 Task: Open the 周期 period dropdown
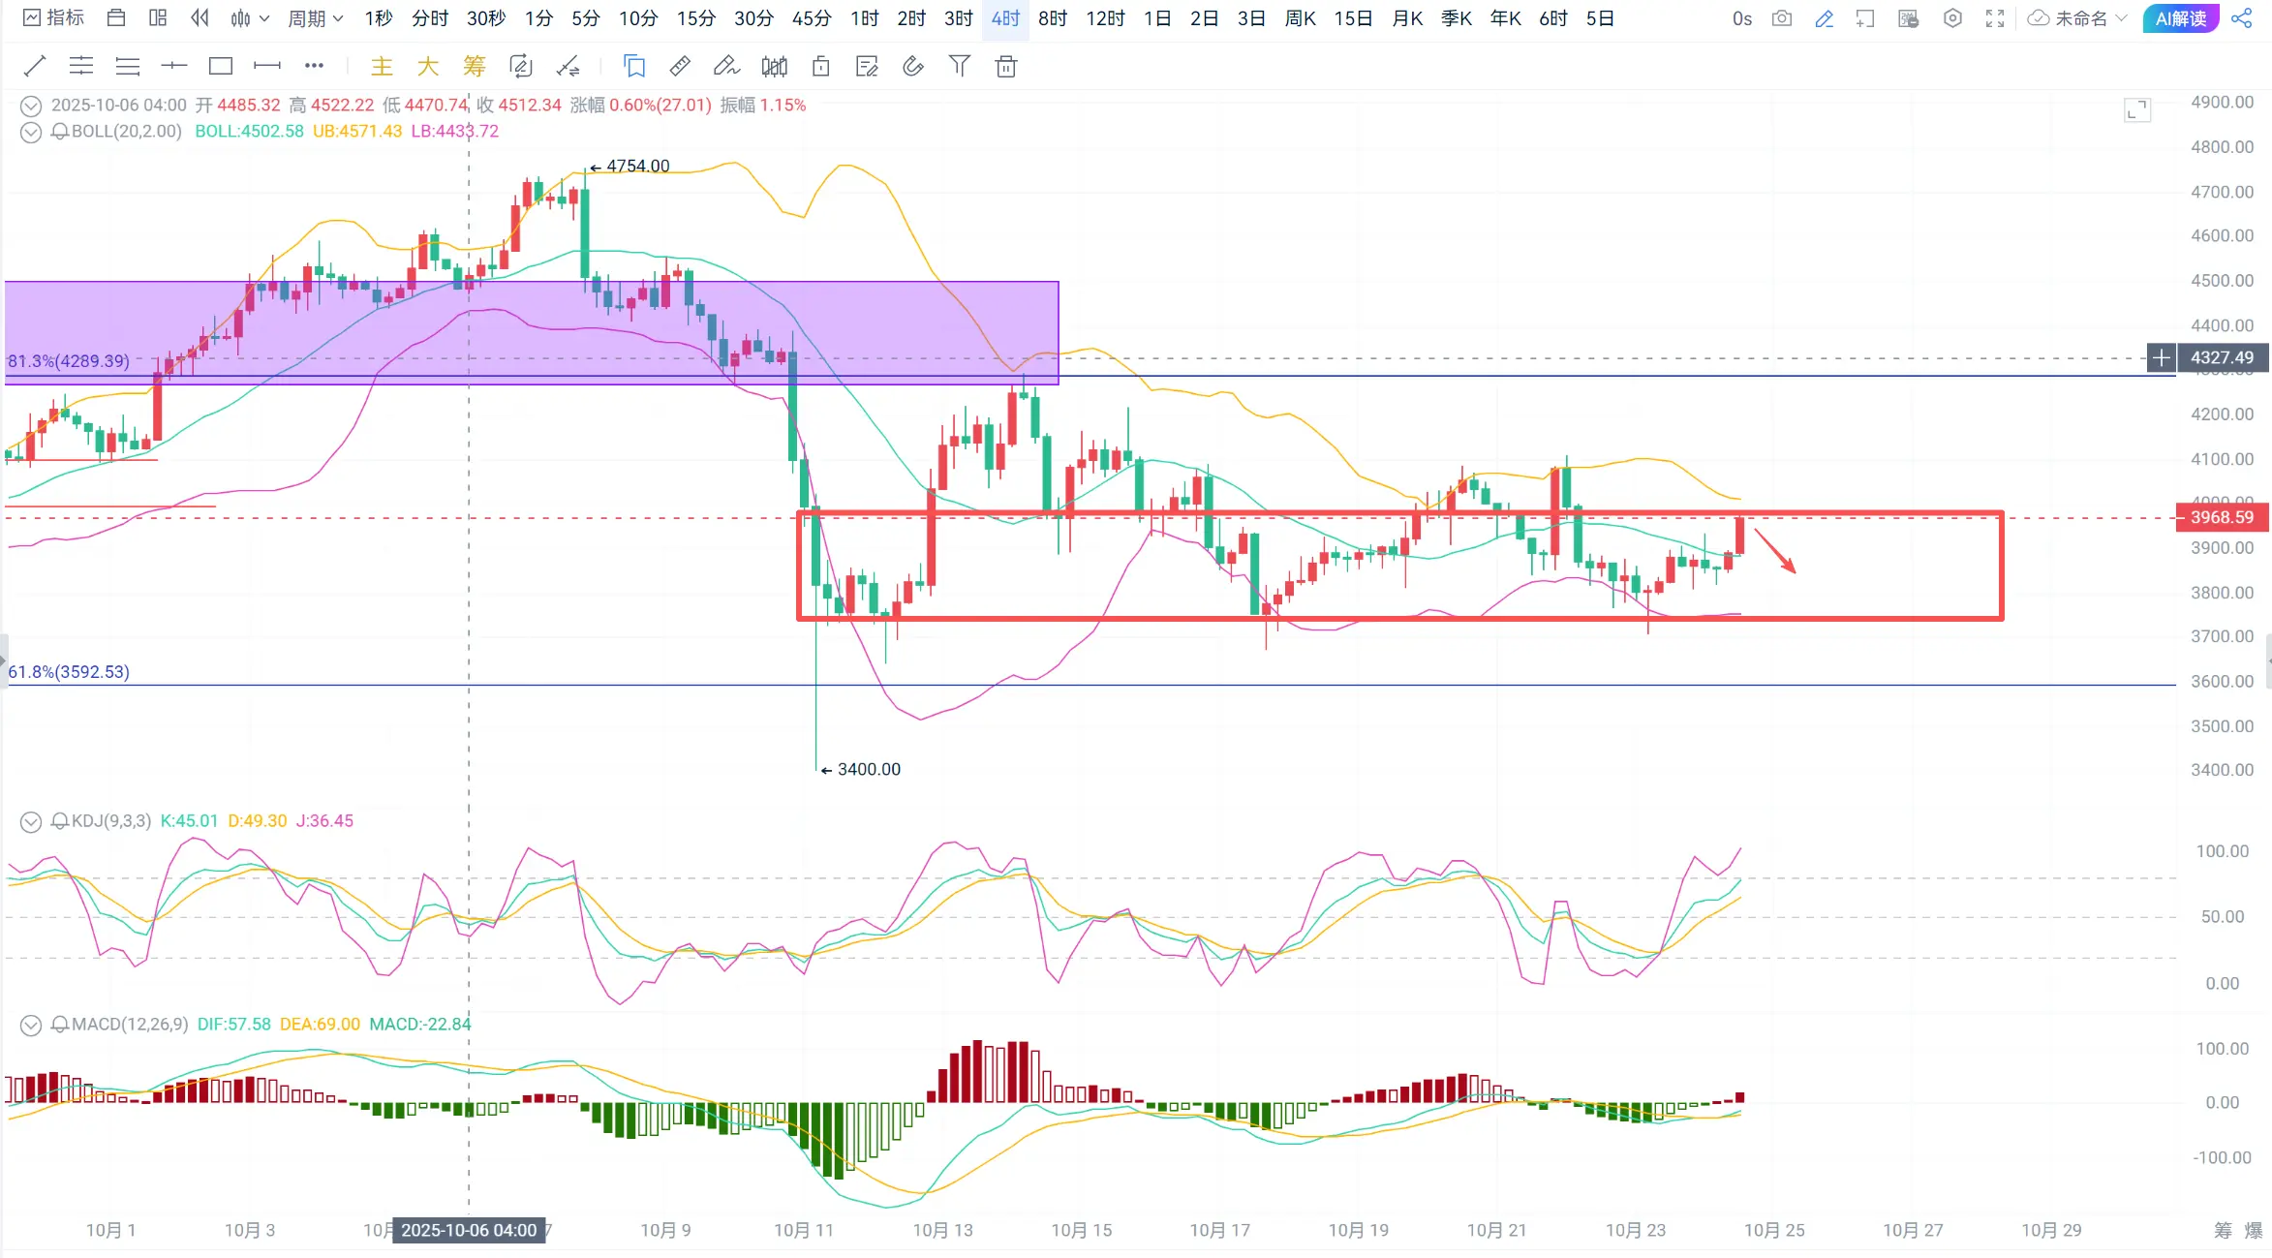[316, 18]
